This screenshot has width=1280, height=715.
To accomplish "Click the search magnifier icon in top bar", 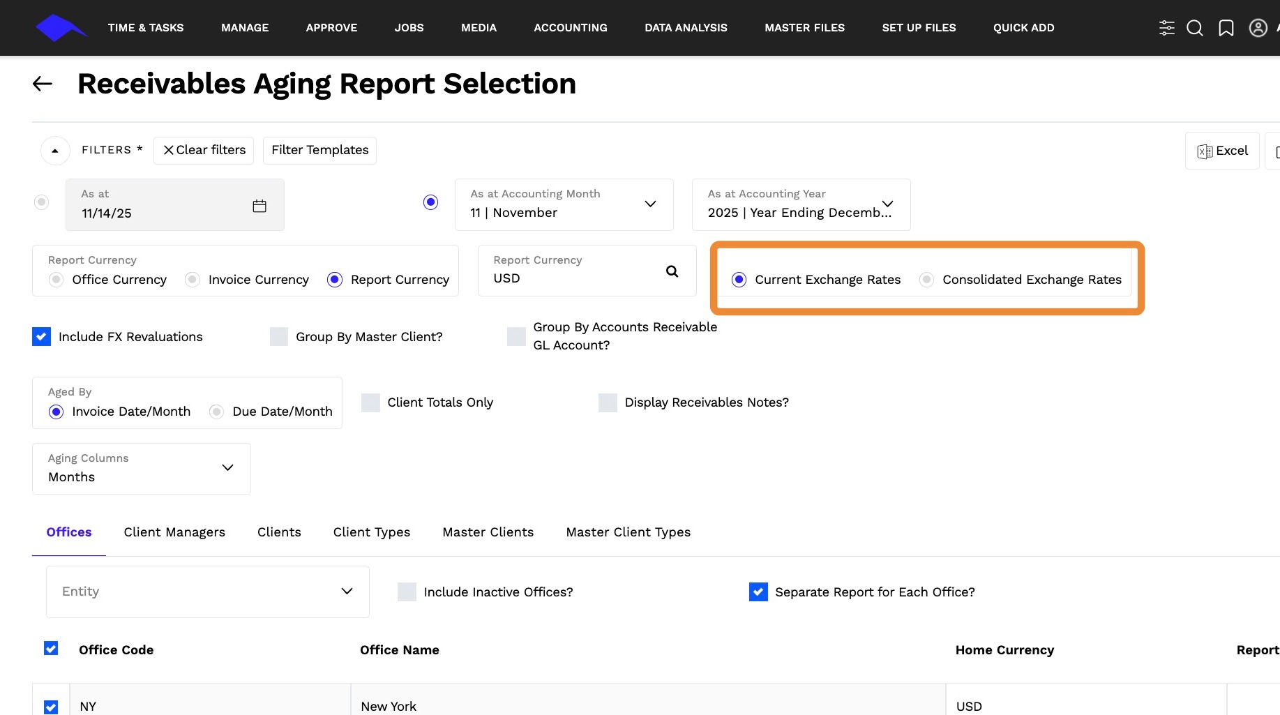I will coord(1195,28).
